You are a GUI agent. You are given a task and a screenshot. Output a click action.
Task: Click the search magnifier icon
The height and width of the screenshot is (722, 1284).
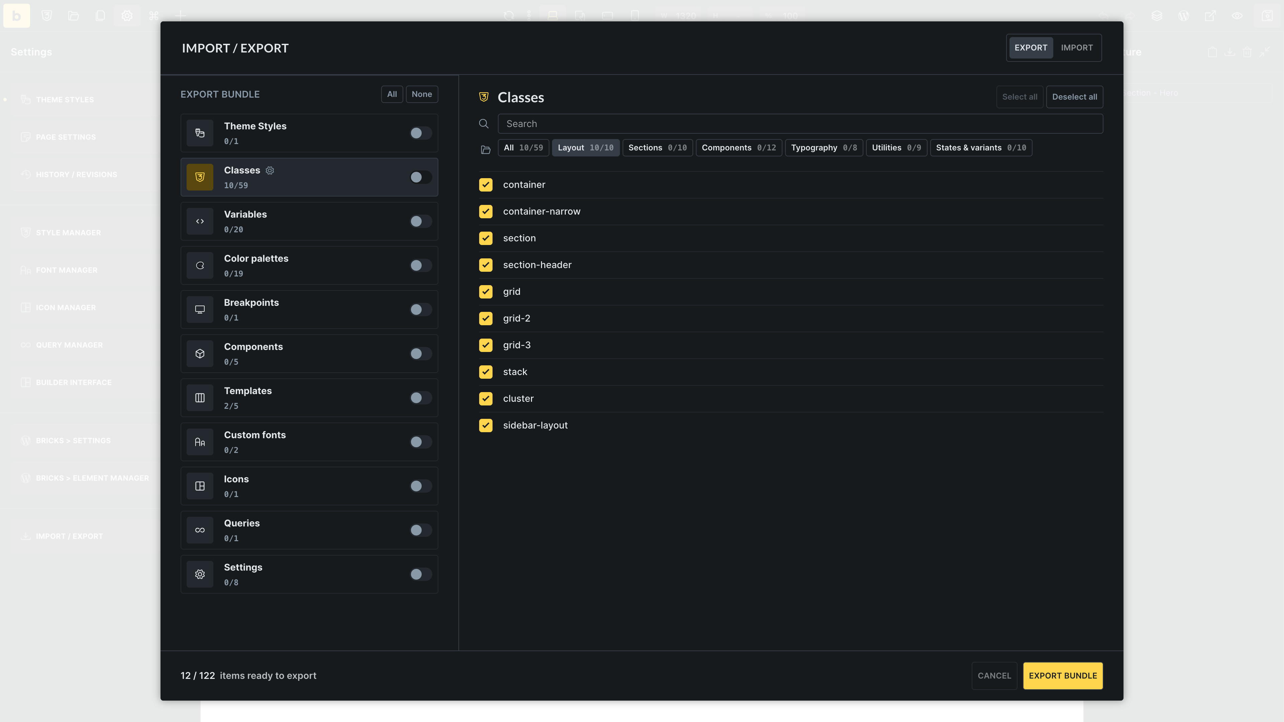484,124
